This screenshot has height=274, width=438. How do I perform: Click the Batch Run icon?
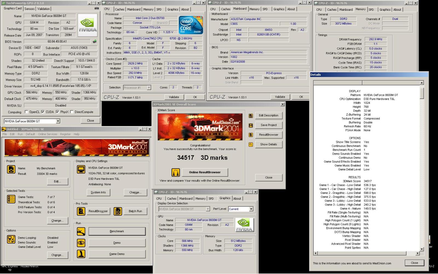pos(118,211)
